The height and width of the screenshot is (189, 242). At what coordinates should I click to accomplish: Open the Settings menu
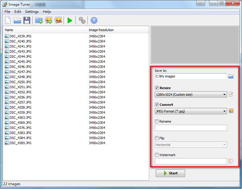(32, 12)
